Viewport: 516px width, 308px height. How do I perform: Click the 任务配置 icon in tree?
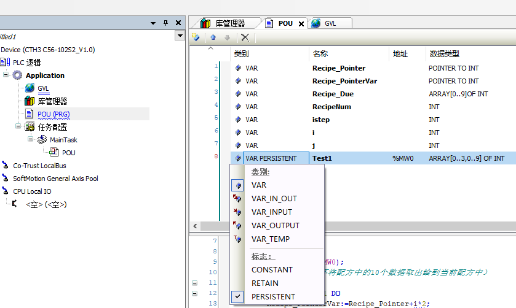coord(30,127)
